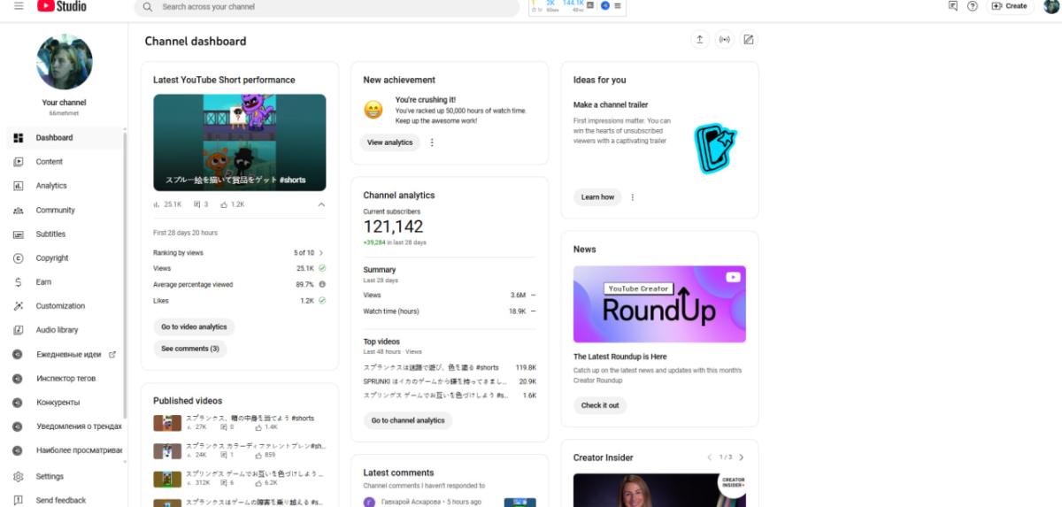Click the Dashboard icon in sidebar
The height and width of the screenshot is (507, 1062).
(18, 138)
